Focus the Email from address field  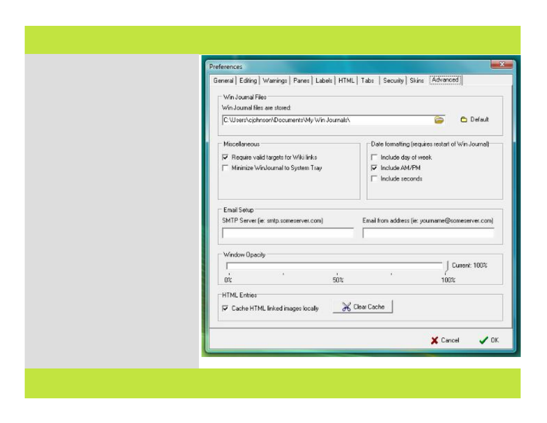coord(428,233)
